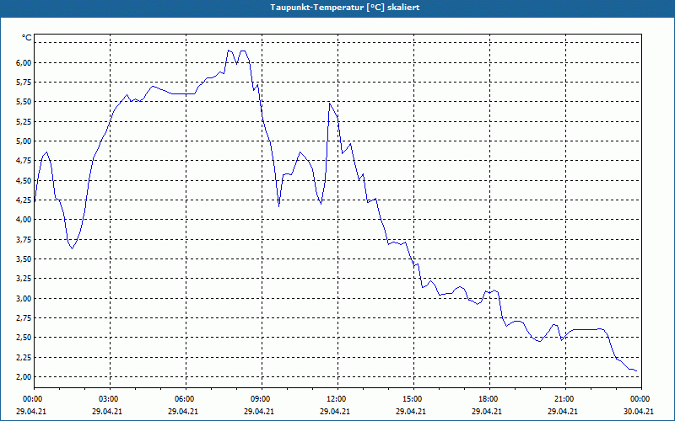Select the y-axis value '6,00'
This screenshot has width=675, height=421.
click(x=24, y=62)
